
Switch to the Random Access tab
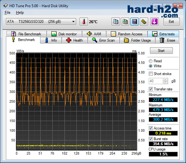(127, 34)
